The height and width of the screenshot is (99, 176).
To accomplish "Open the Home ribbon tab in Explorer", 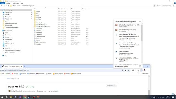I will pos(8,3).
